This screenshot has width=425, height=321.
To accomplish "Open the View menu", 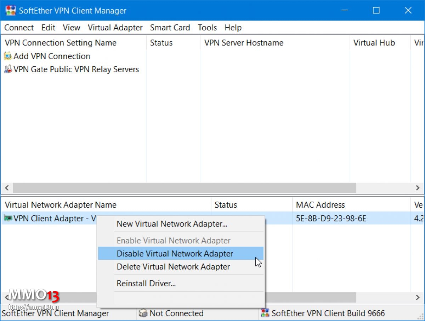I will pos(72,28).
